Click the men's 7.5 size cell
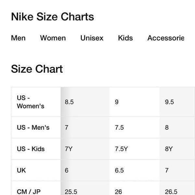The image size is (195, 195). [135, 127]
